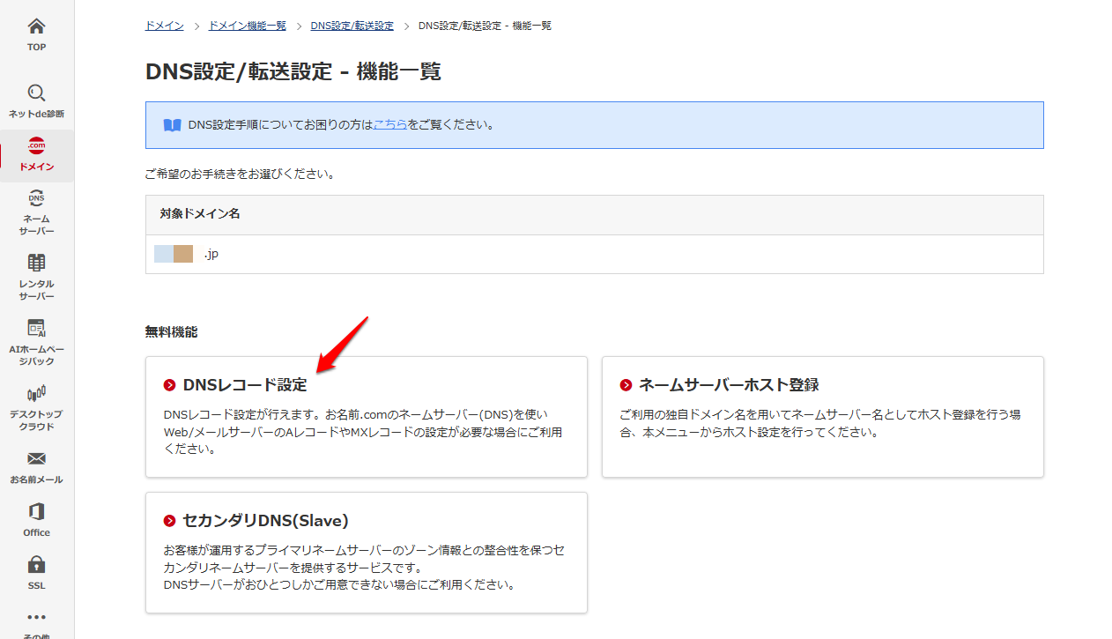Go to ドメイン機能一覧 breadcrumb link

(247, 26)
